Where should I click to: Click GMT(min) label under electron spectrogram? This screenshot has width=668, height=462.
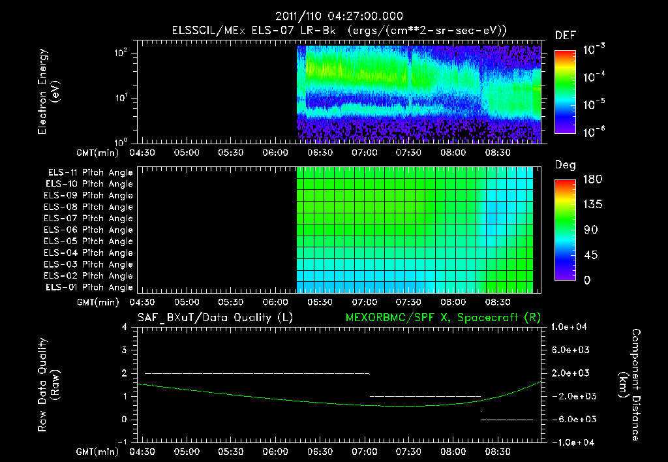pyautogui.click(x=98, y=153)
